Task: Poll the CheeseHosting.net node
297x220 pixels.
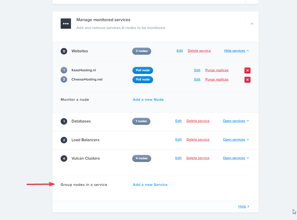Action: tap(143, 80)
